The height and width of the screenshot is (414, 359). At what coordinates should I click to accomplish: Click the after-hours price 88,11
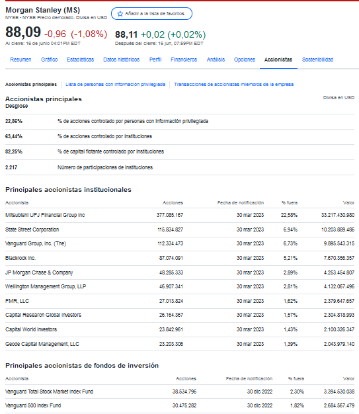pos(126,34)
